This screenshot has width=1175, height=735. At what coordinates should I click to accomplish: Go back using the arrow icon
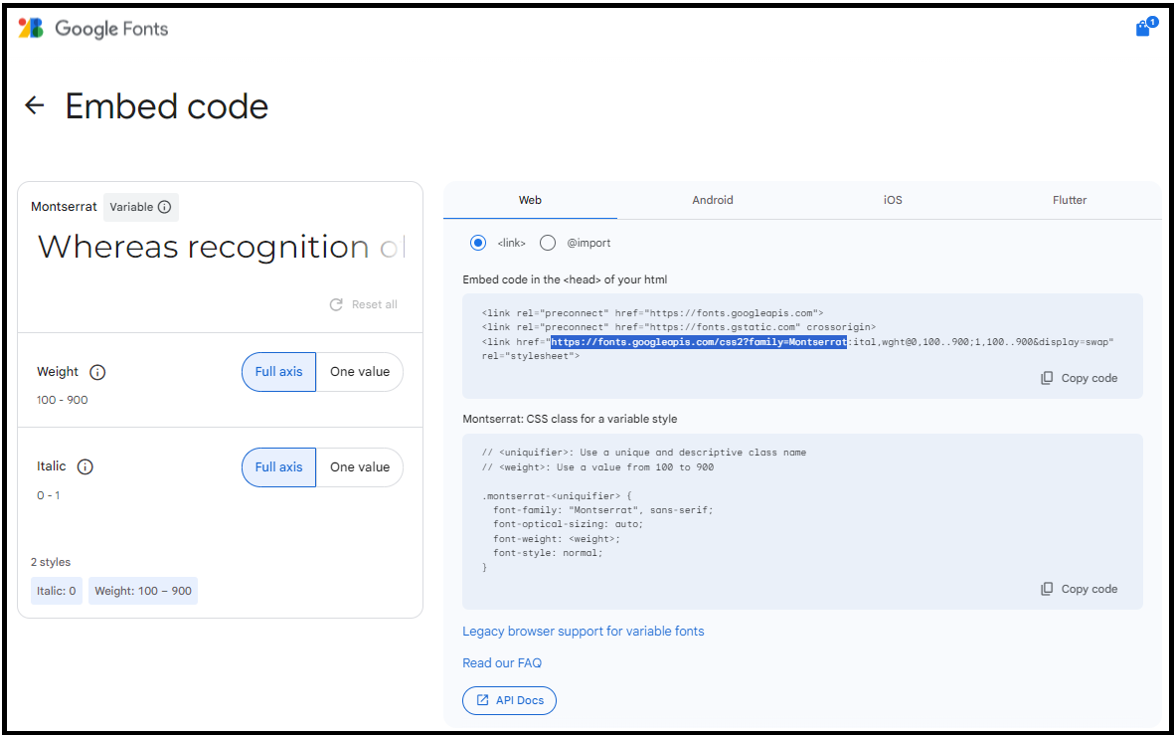[35, 105]
